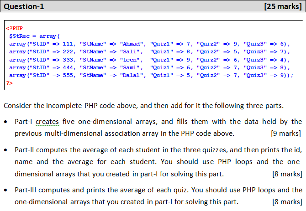Click the array row with StID 111

[x=150, y=44]
